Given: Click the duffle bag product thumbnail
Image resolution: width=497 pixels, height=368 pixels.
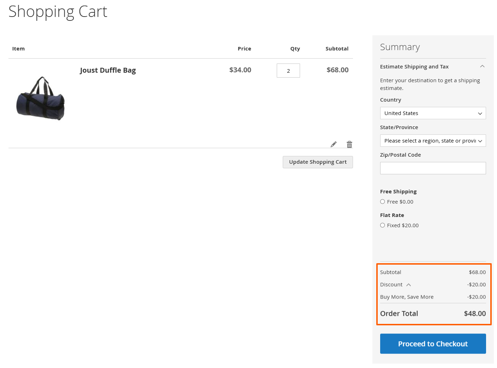Looking at the screenshot, I should [41, 98].
